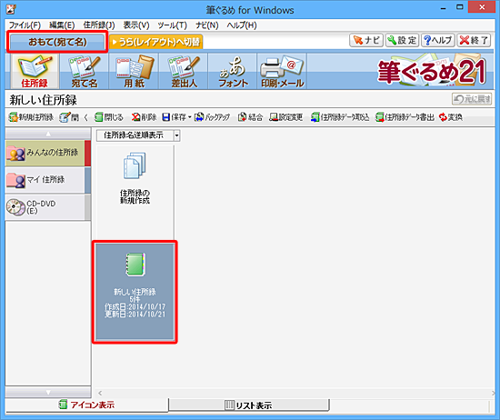Open the 印刷・メール print icon

(282, 71)
